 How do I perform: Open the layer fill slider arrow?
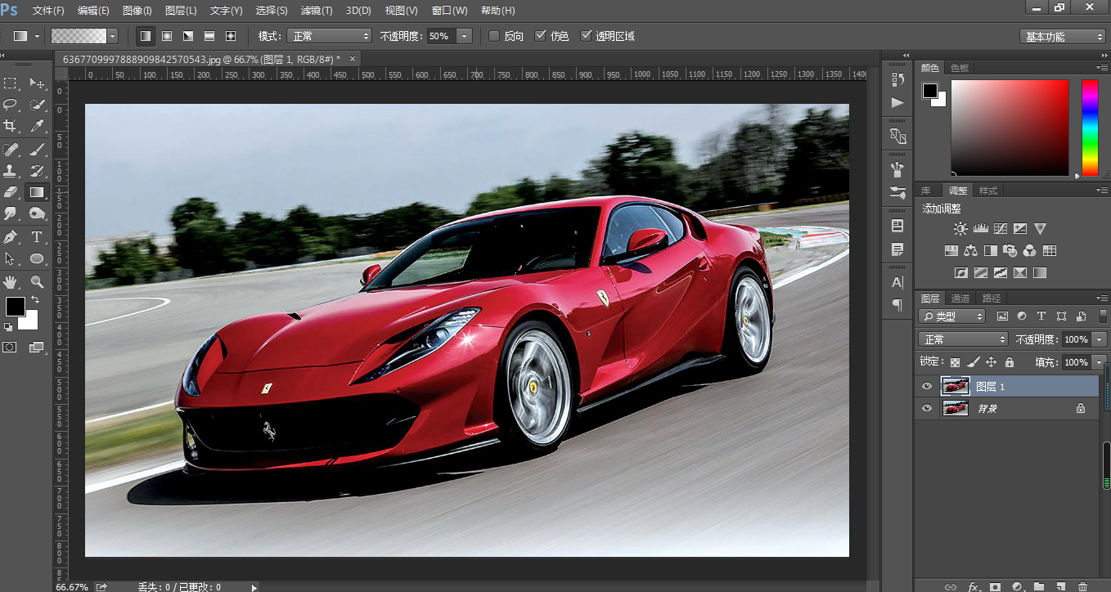[1099, 362]
